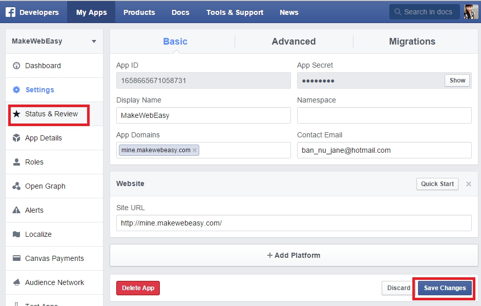The width and height of the screenshot is (481, 306).
Task: Open Status & Review in the sidebar
Action: [x=54, y=114]
